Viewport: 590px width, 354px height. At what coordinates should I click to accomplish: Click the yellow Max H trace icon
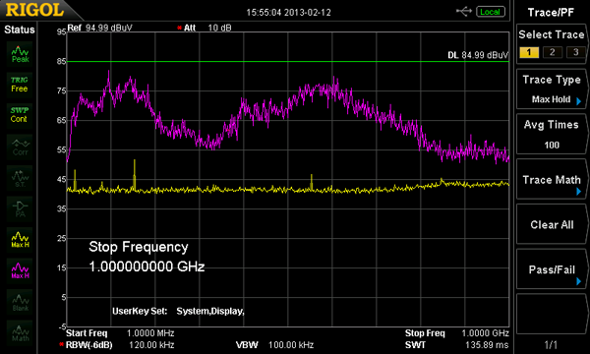(x=20, y=240)
